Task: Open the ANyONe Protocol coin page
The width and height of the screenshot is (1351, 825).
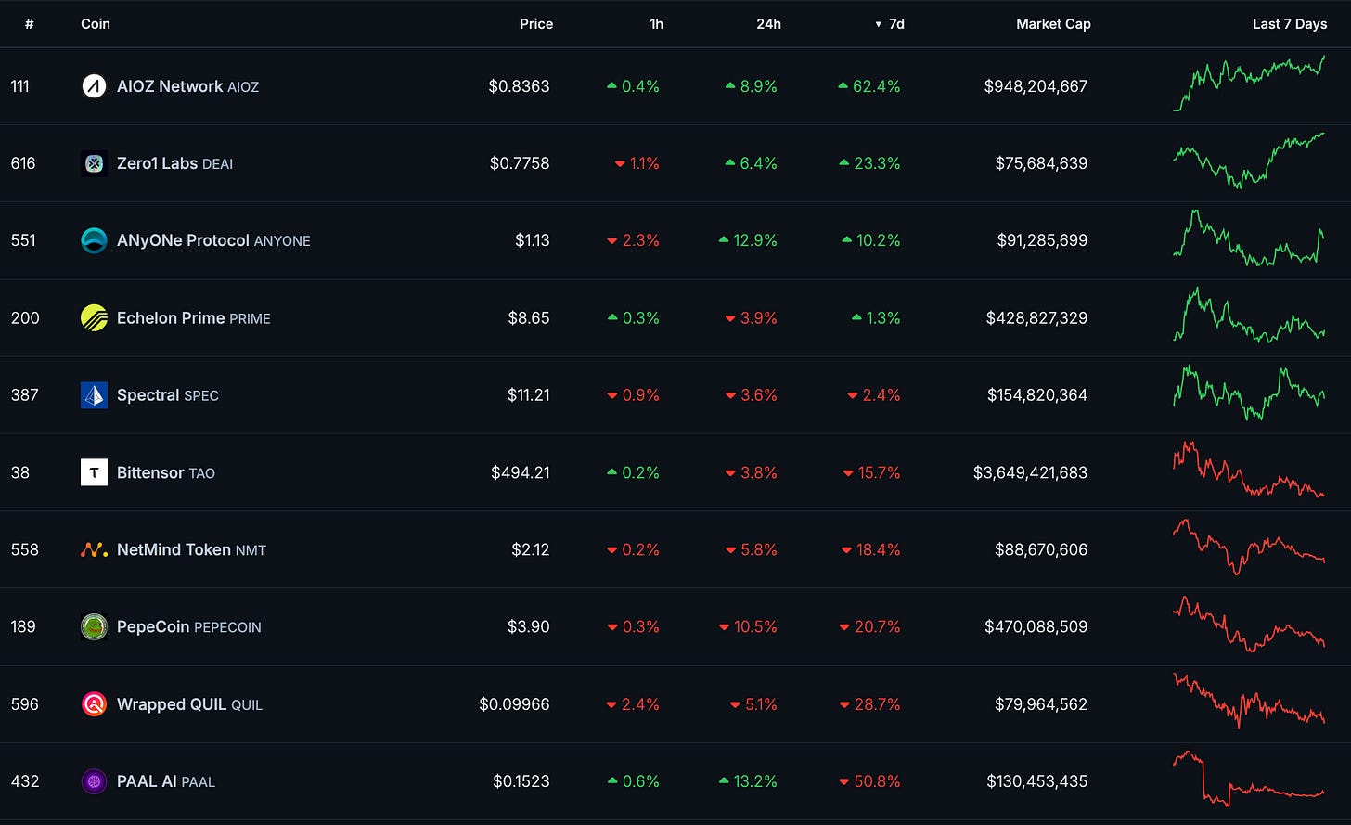Action: (x=213, y=240)
